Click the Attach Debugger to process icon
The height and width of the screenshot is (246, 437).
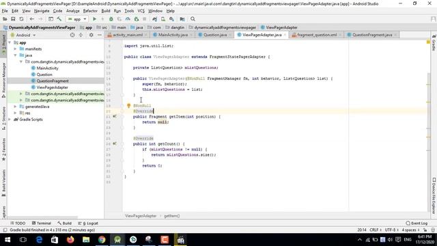click(x=137, y=19)
